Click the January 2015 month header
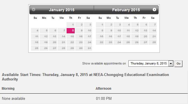 pos(62,10)
